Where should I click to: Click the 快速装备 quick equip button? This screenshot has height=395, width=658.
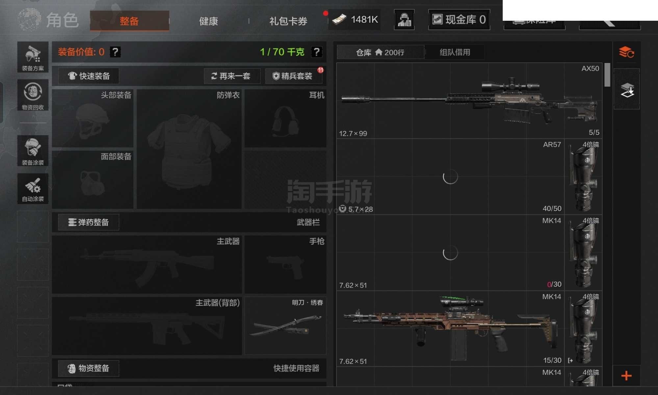tap(89, 76)
